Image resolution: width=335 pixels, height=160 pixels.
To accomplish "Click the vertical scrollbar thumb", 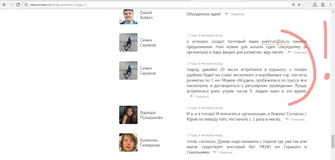I will (x=333, y=141).
